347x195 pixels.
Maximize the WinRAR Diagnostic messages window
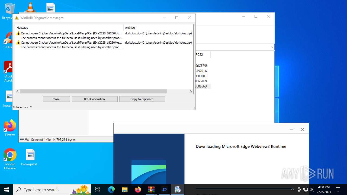[177, 18]
